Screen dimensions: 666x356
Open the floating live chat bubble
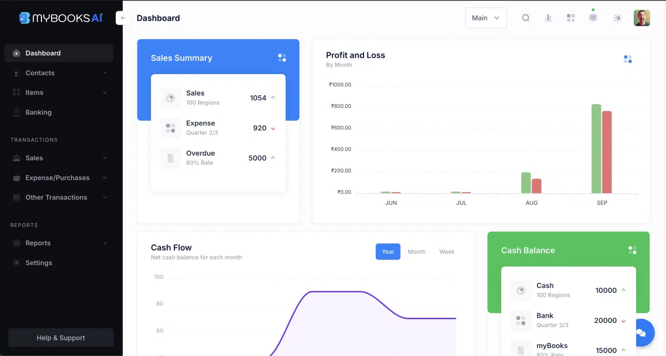[640, 333]
